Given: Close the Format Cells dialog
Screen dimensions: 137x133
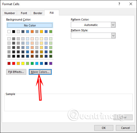Looking at the screenshot, I should pyautogui.click(x=131, y=4).
